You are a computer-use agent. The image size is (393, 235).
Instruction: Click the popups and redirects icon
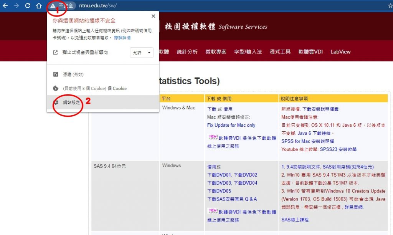55,53
